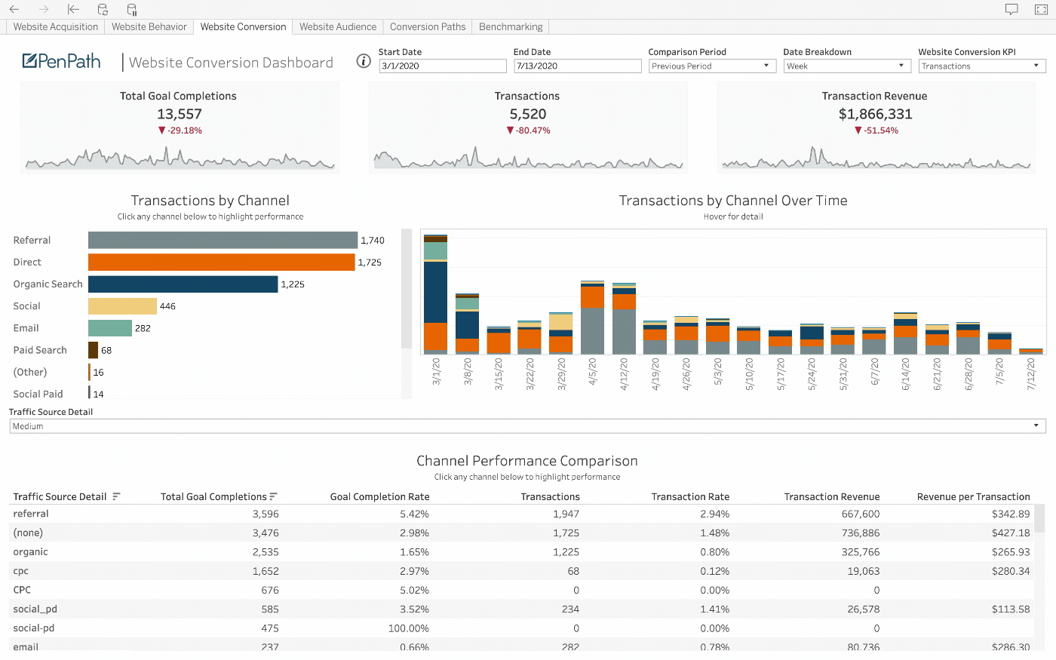1056x660 pixels.
Task: Open the Traffic Source Detail Medium dropdown
Action: pyautogui.click(x=527, y=426)
